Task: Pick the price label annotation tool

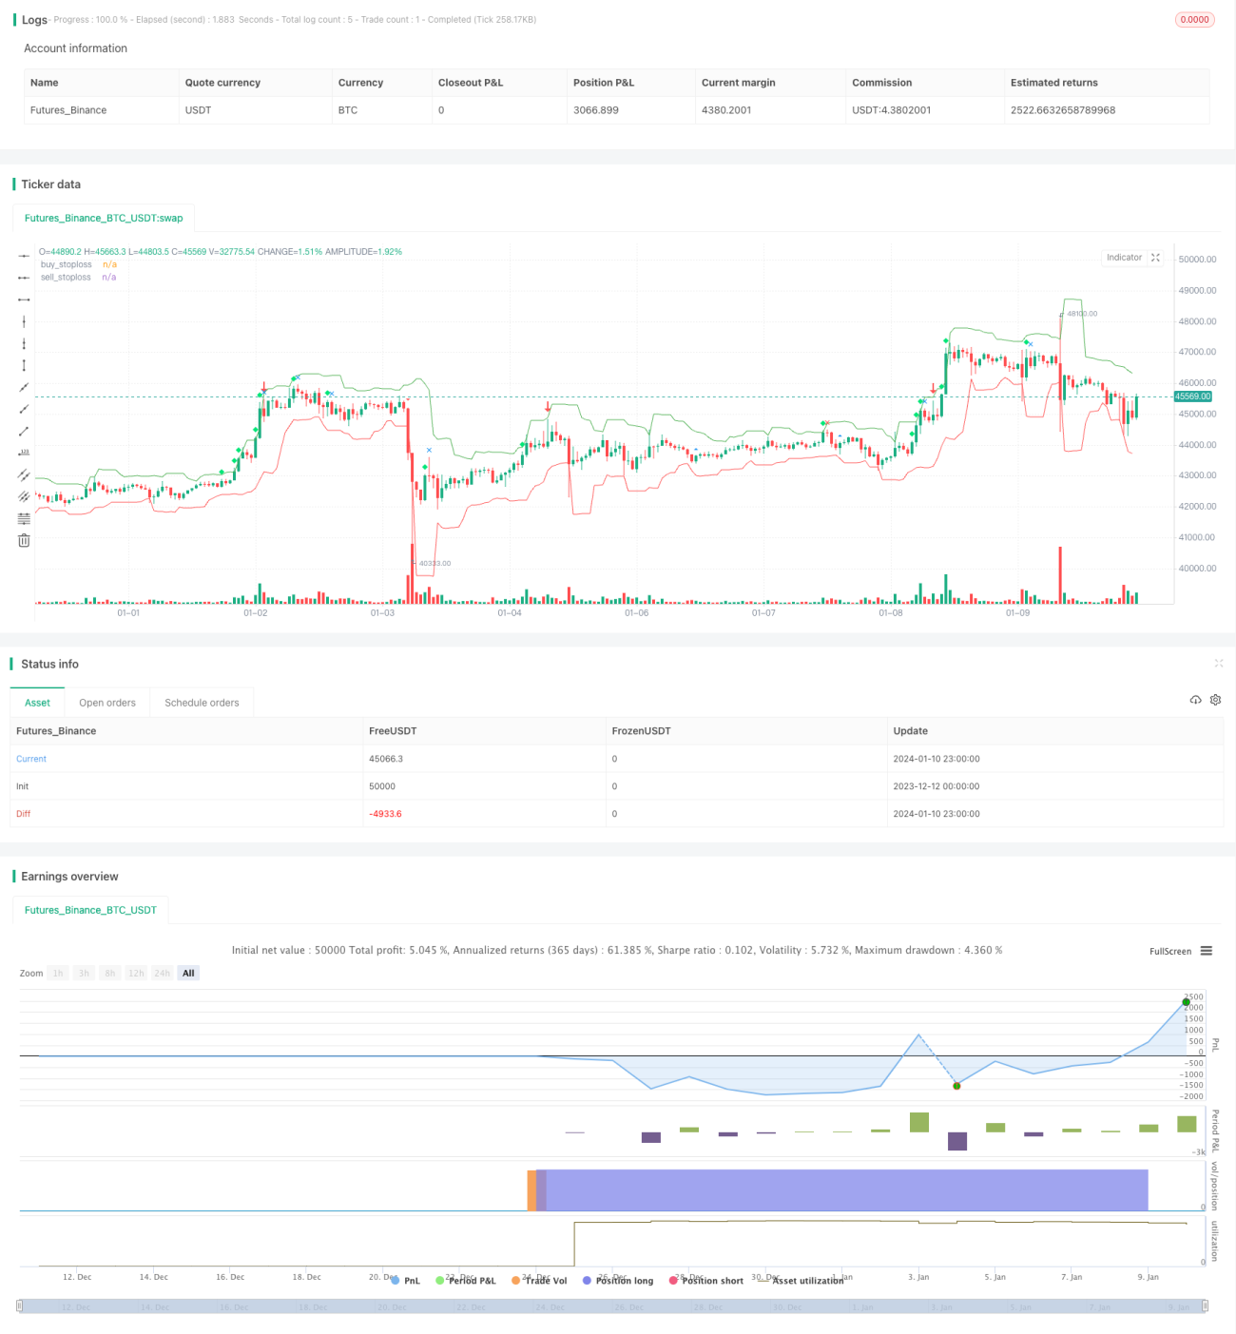Action: pos(24,453)
